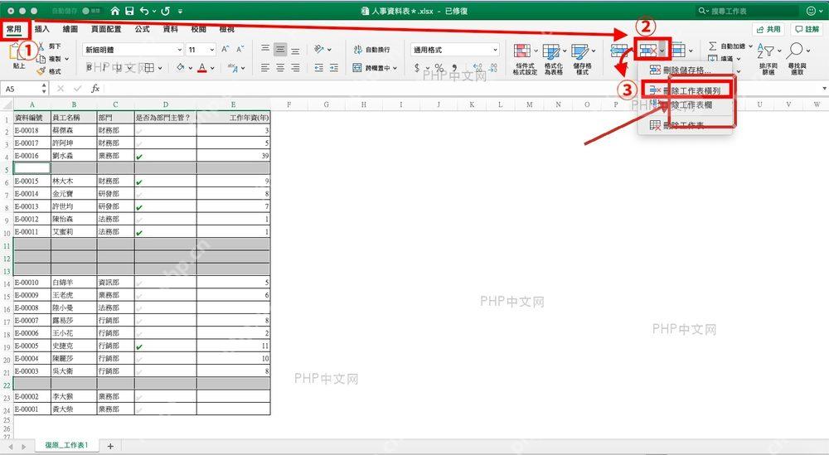Toggle 自動換行 wrap text

tap(371, 50)
